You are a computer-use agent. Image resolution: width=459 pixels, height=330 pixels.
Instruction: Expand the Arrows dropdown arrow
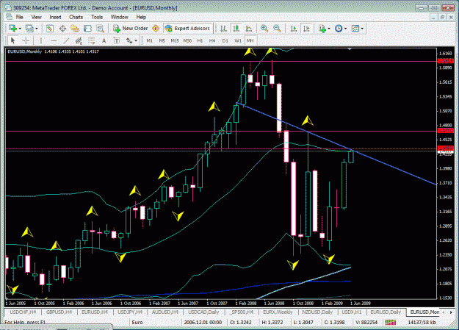click(136, 40)
